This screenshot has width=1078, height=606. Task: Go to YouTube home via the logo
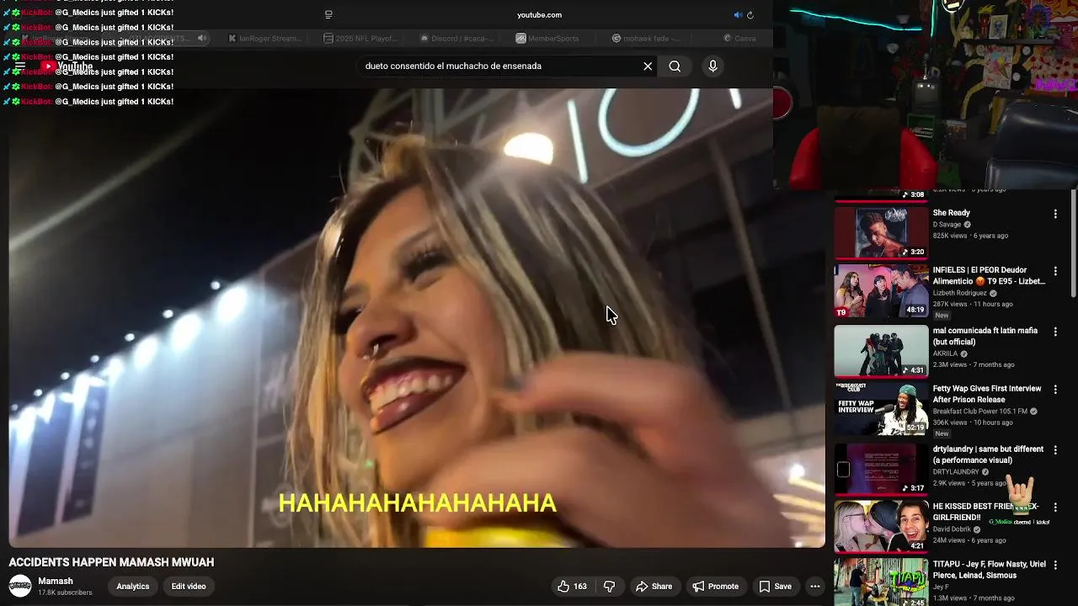click(67, 66)
